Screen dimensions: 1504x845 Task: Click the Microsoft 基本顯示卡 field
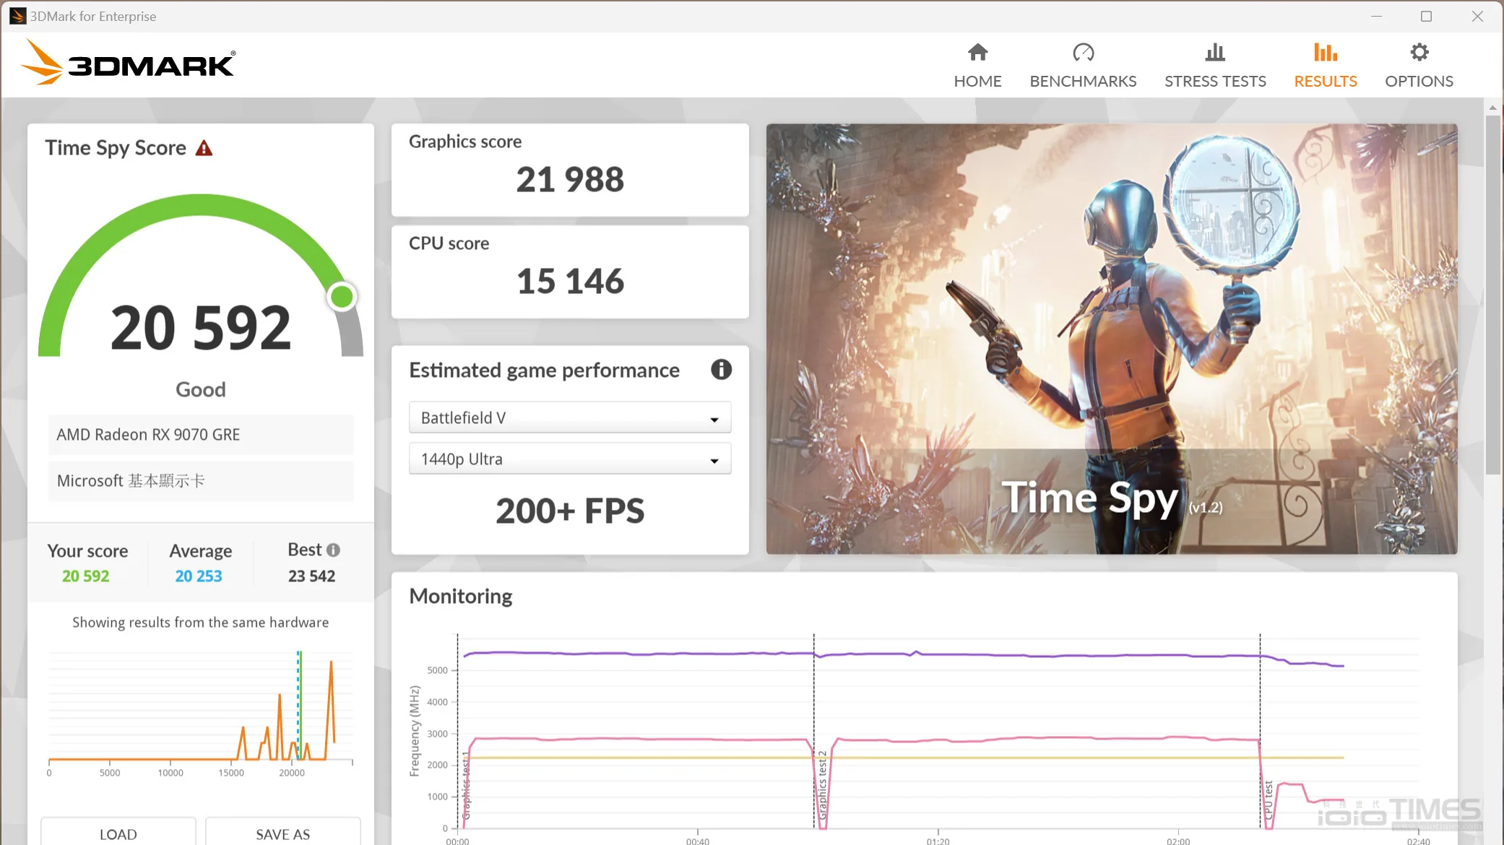pos(201,481)
